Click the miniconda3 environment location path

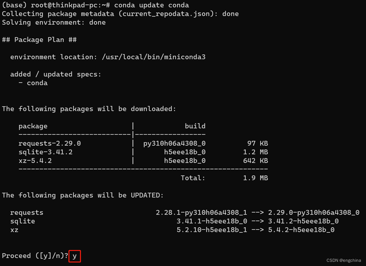click(154, 57)
